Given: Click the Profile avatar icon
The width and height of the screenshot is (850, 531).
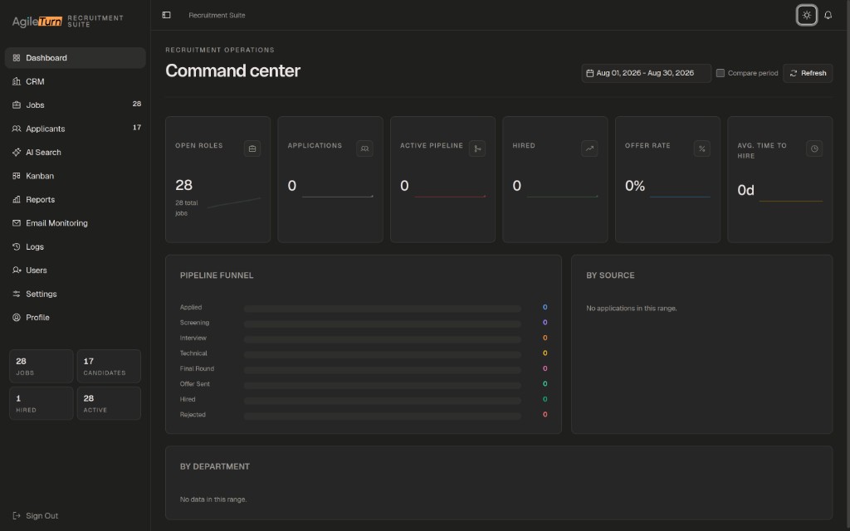Looking at the screenshot, I should pos(17,318).
